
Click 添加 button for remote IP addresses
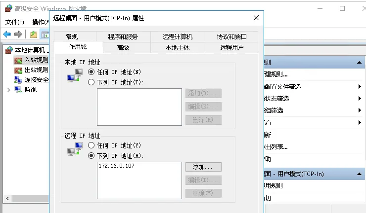[x=203, y=167]
